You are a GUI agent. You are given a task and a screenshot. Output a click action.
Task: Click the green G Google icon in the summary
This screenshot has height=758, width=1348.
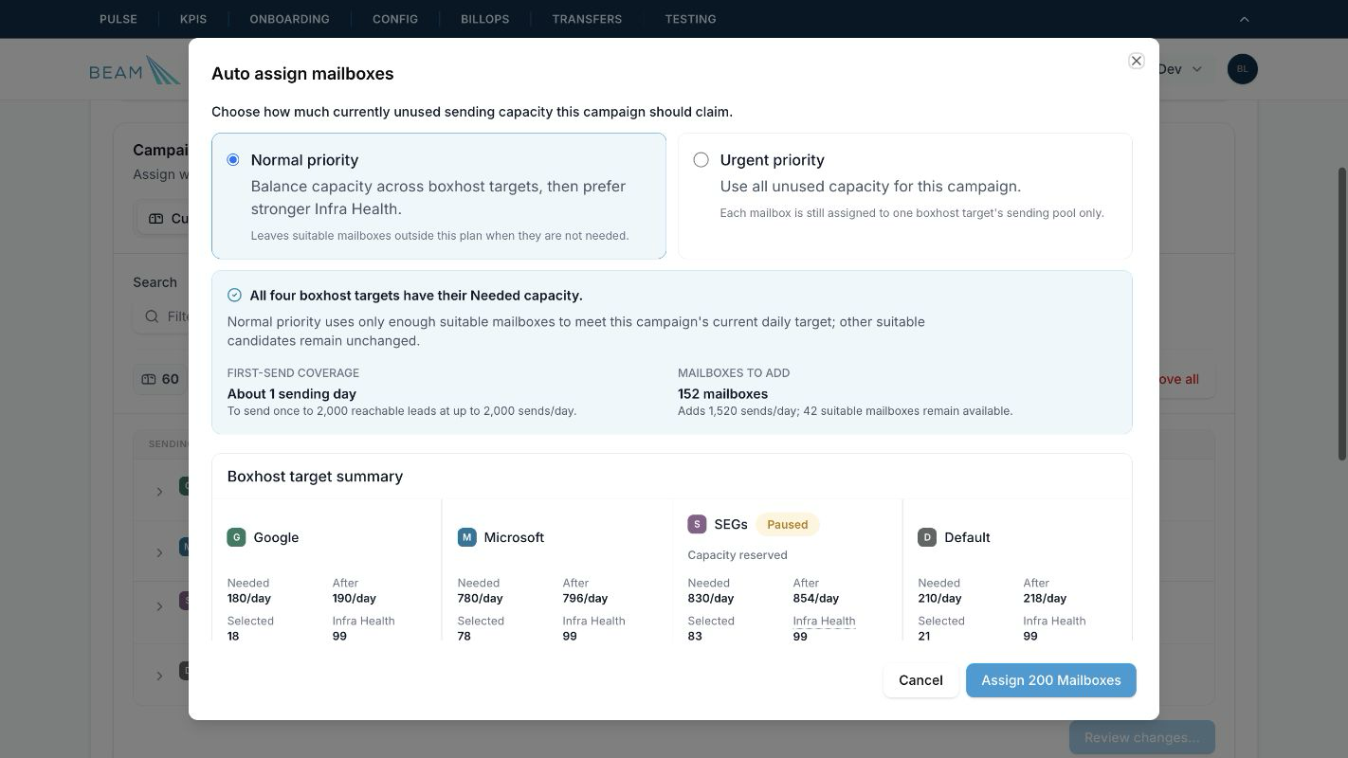point(236,537)
